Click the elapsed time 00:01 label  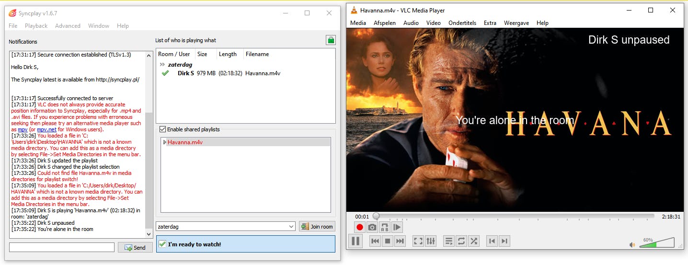(362, 217)
